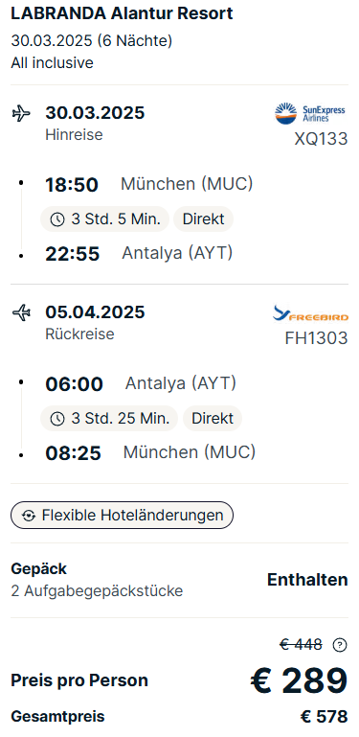
Task: Select the outbound Direkt badge
Action: pos(203,219)
